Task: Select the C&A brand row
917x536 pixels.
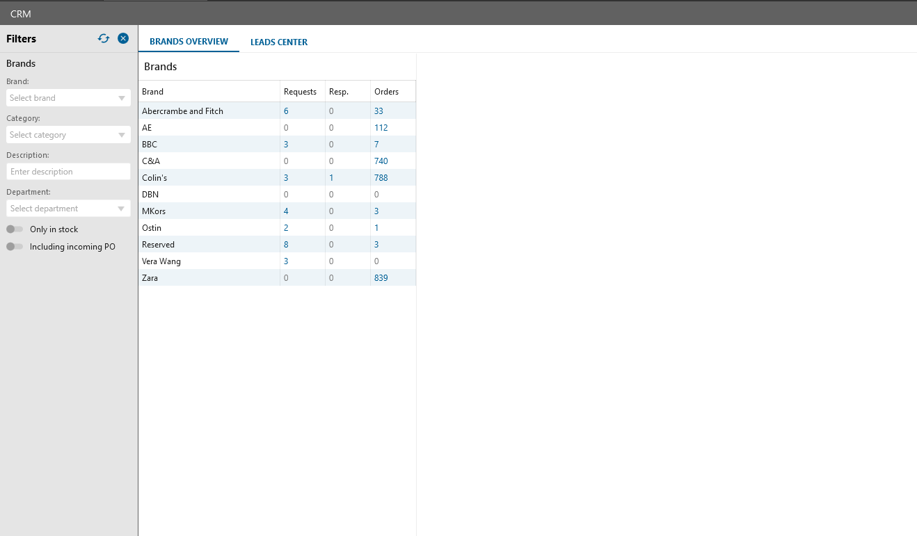Action: click(278, 161)
